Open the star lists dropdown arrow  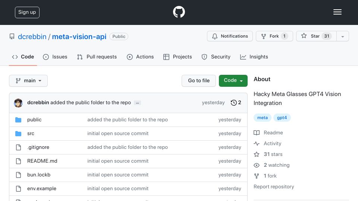pyautogui.click(x=342, y=36)
